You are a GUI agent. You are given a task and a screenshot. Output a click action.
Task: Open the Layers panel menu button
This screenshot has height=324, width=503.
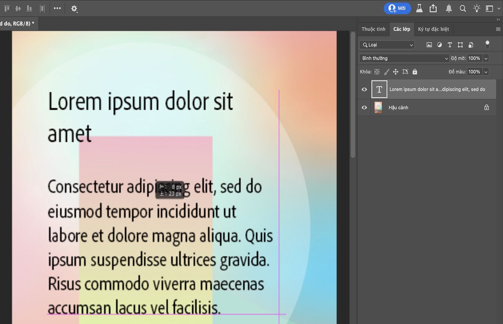(x=499, y=29)
